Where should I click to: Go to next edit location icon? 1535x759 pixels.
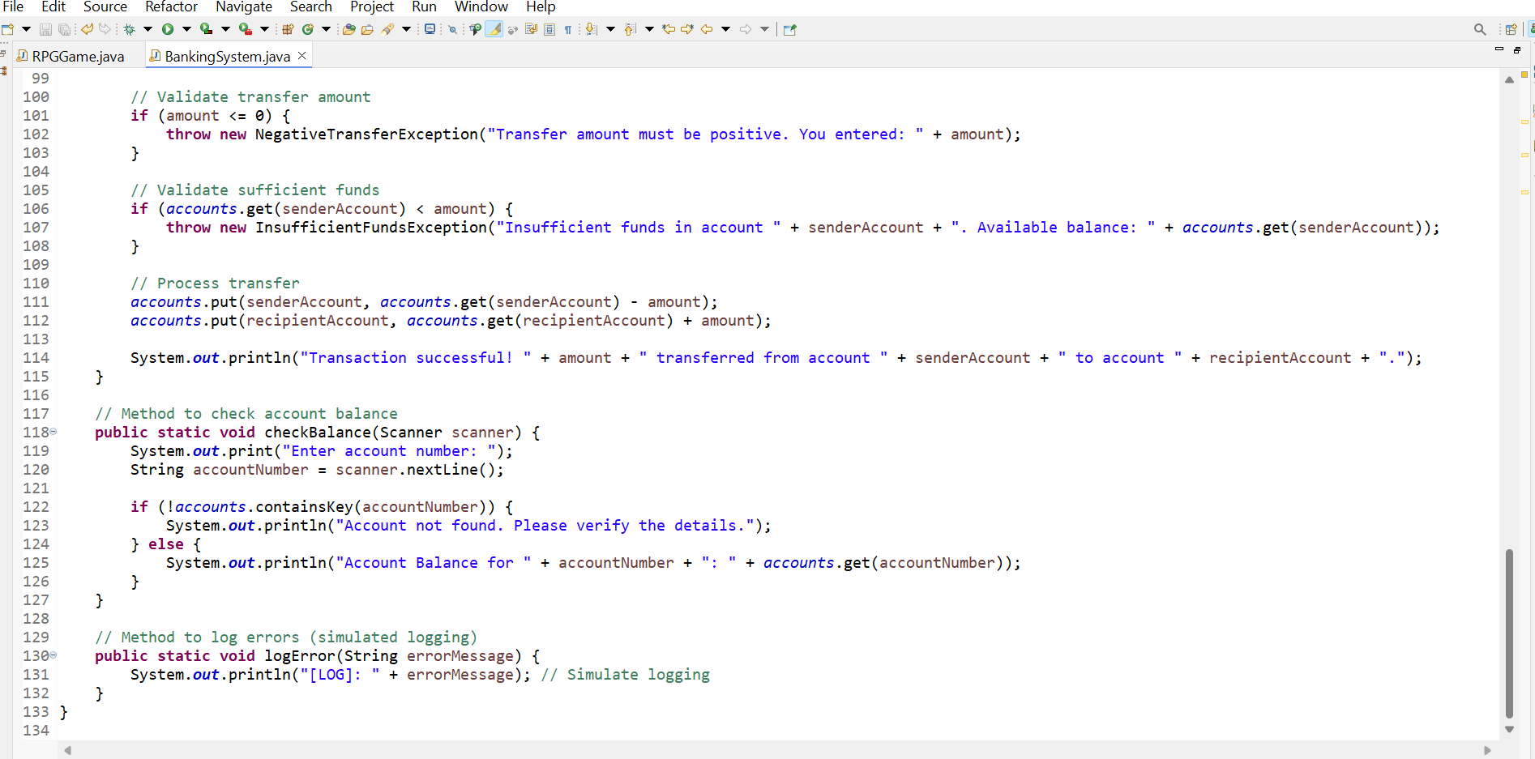(687, 29)
